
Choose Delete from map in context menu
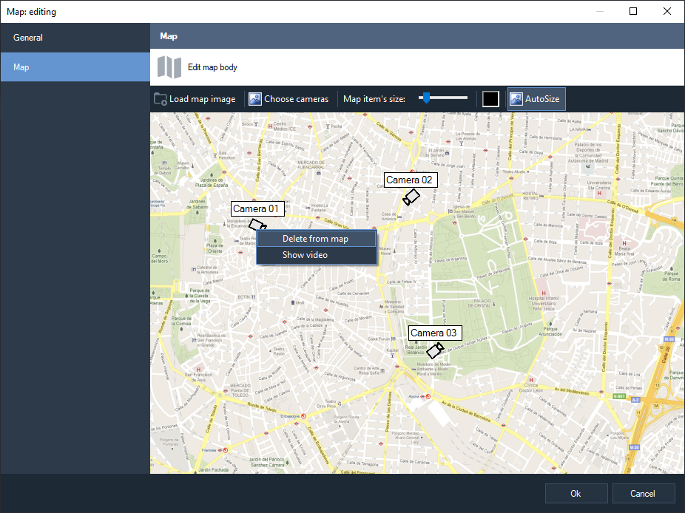tap(315, 239)
